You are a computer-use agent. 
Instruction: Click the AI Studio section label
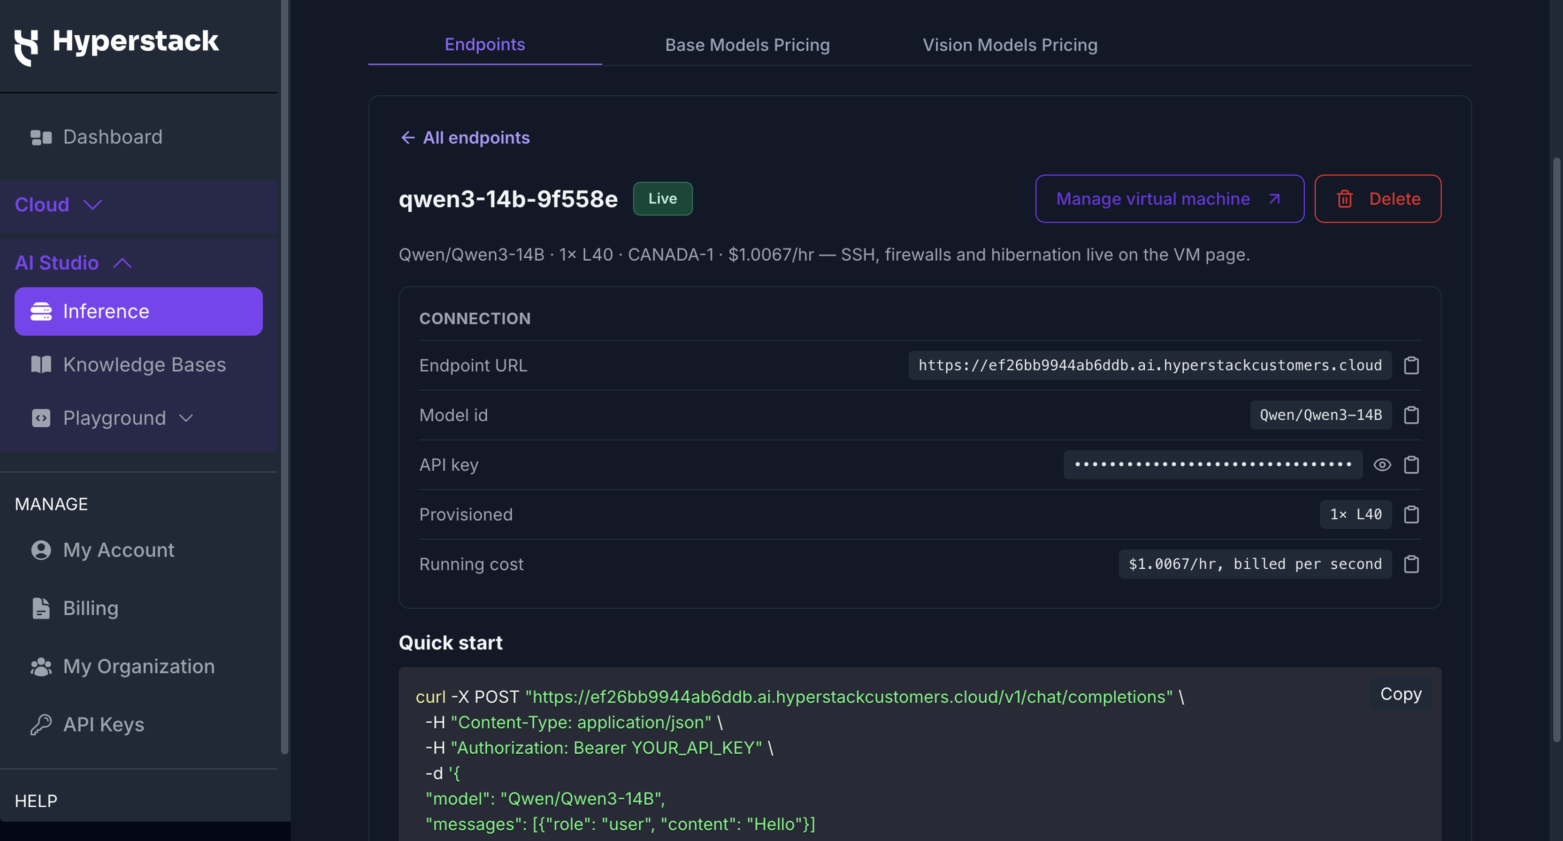tap(56, 263)
